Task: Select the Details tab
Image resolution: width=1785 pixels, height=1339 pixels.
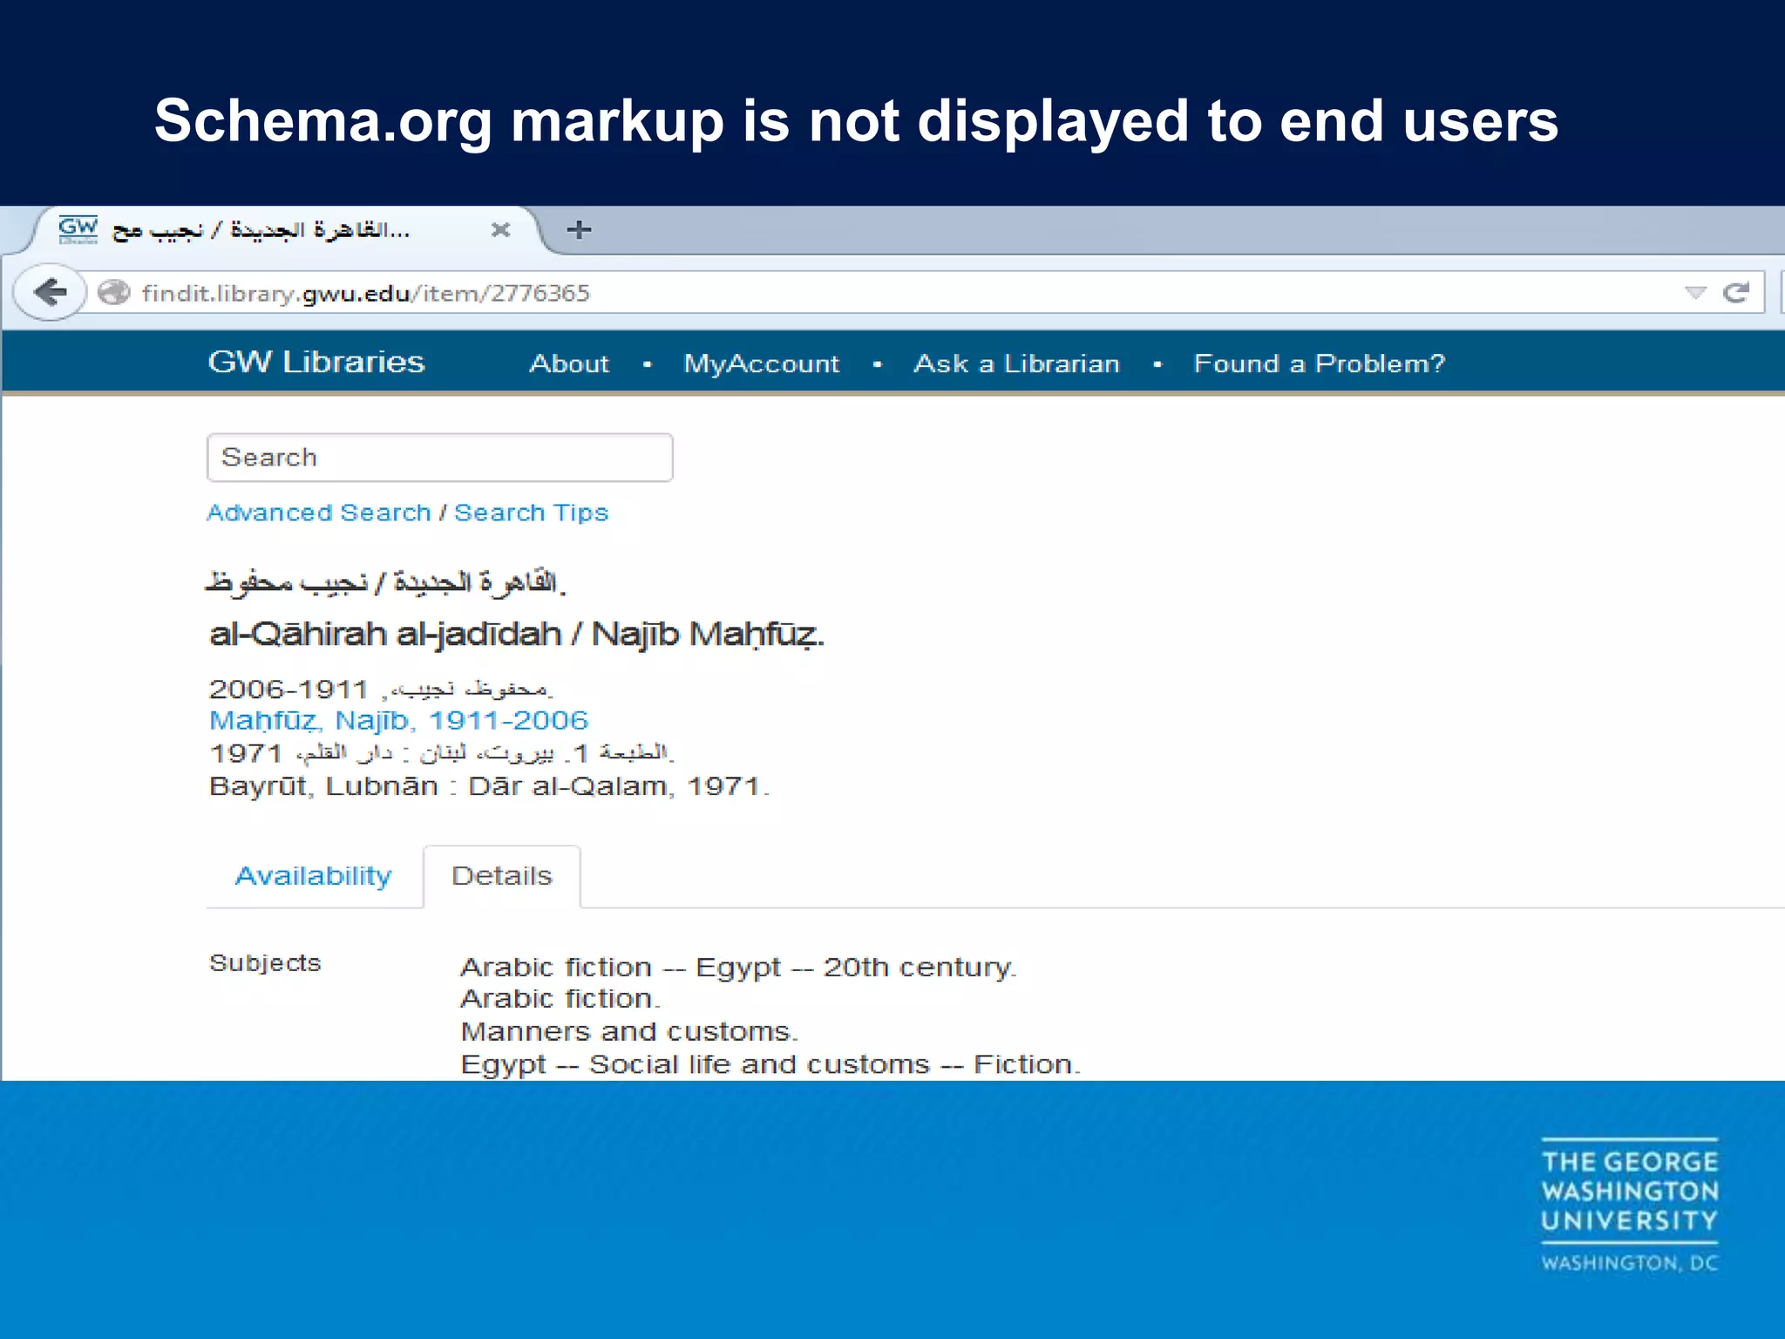Action: pos(502,876)
